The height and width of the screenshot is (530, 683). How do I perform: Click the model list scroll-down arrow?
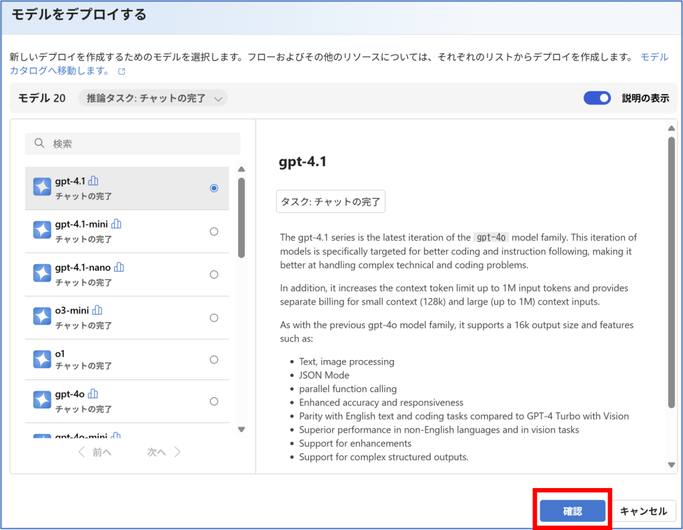(x=241, y=429)
